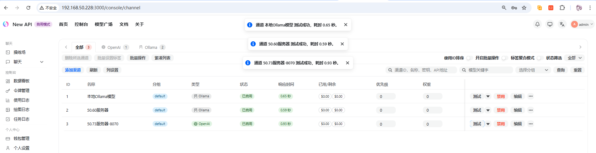
Task: Click the notification bell icon
Action: point(537,24)
